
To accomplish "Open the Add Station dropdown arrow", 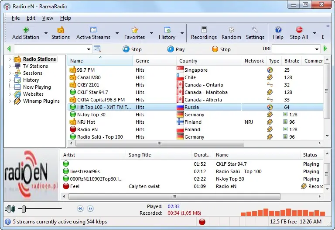I will click(x=46, y=33).
